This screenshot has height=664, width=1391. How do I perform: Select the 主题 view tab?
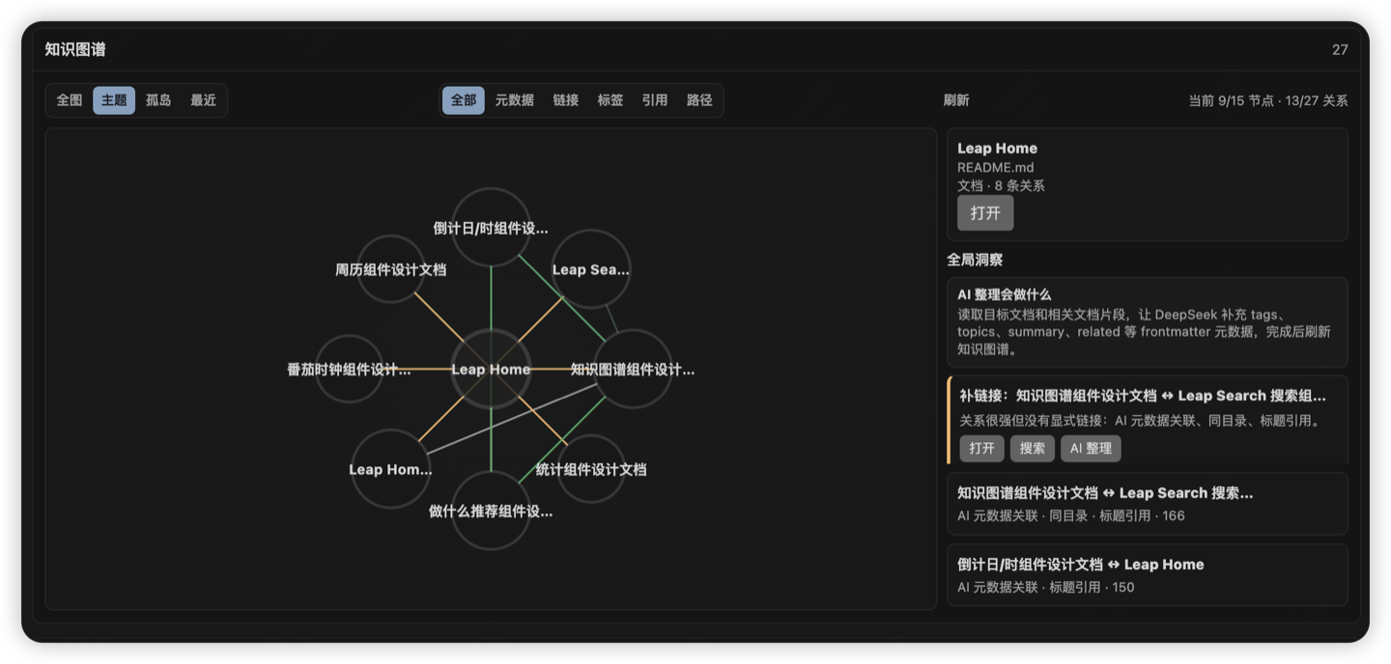pos(114,100)
